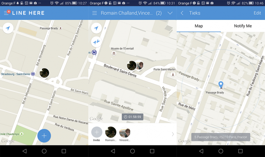The width and height of the screenshot is (265, 157).
Task: Tap the Home circle on the middle phone
Action: [133, 151]
